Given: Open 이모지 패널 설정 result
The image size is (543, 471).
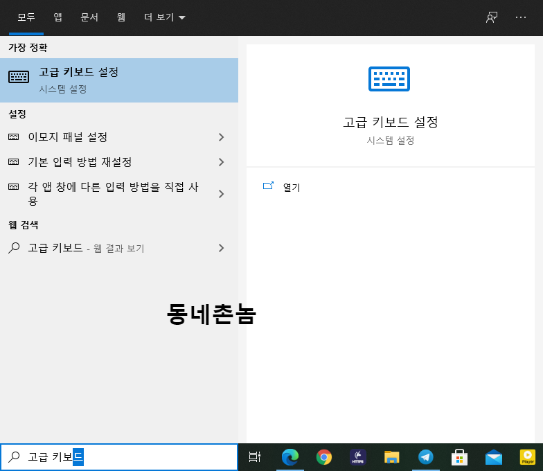Looking at the screenshot, I should point(119,137).
